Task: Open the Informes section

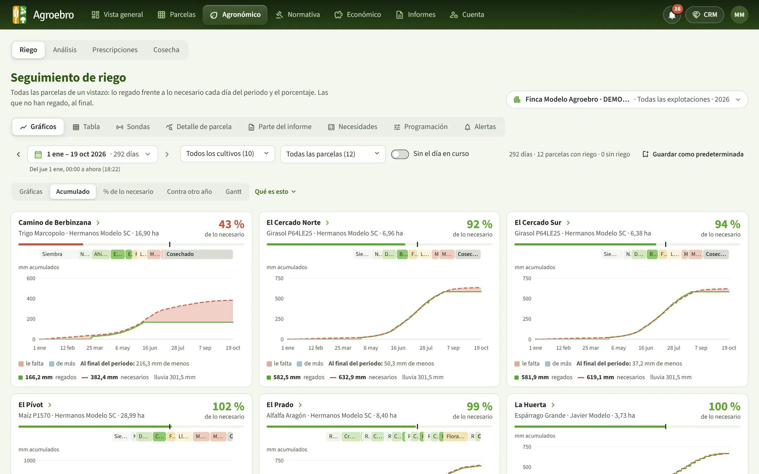Action: [x=416, y=15]
